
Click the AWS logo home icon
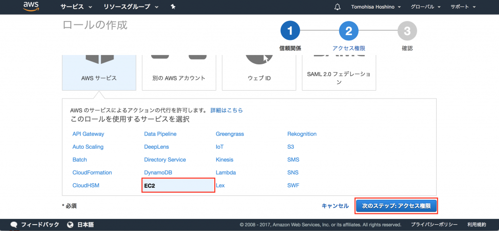pyautogui.click(x=31, y=6)
